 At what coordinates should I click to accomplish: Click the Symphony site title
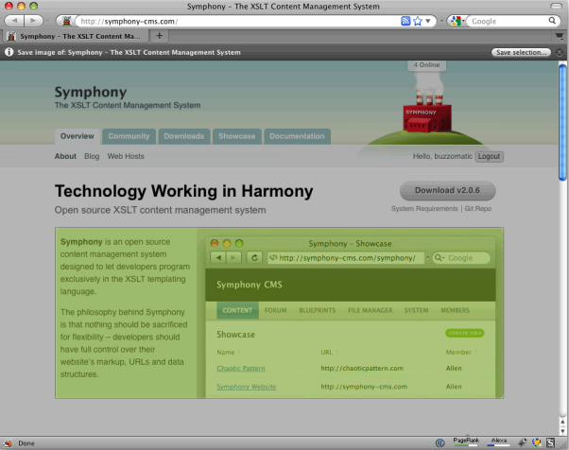(91, 93)
